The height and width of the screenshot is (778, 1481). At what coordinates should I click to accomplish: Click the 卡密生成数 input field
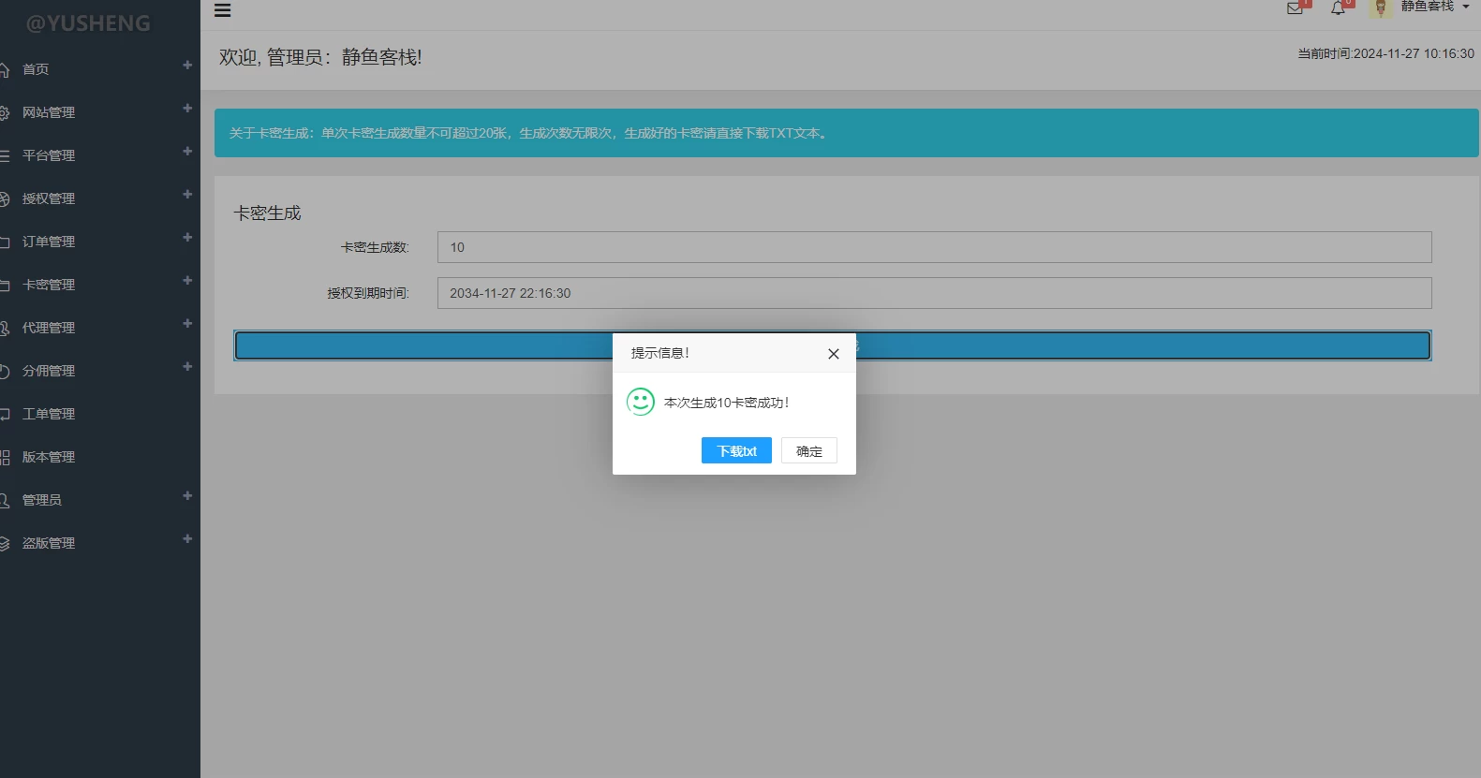pos(934,247)
